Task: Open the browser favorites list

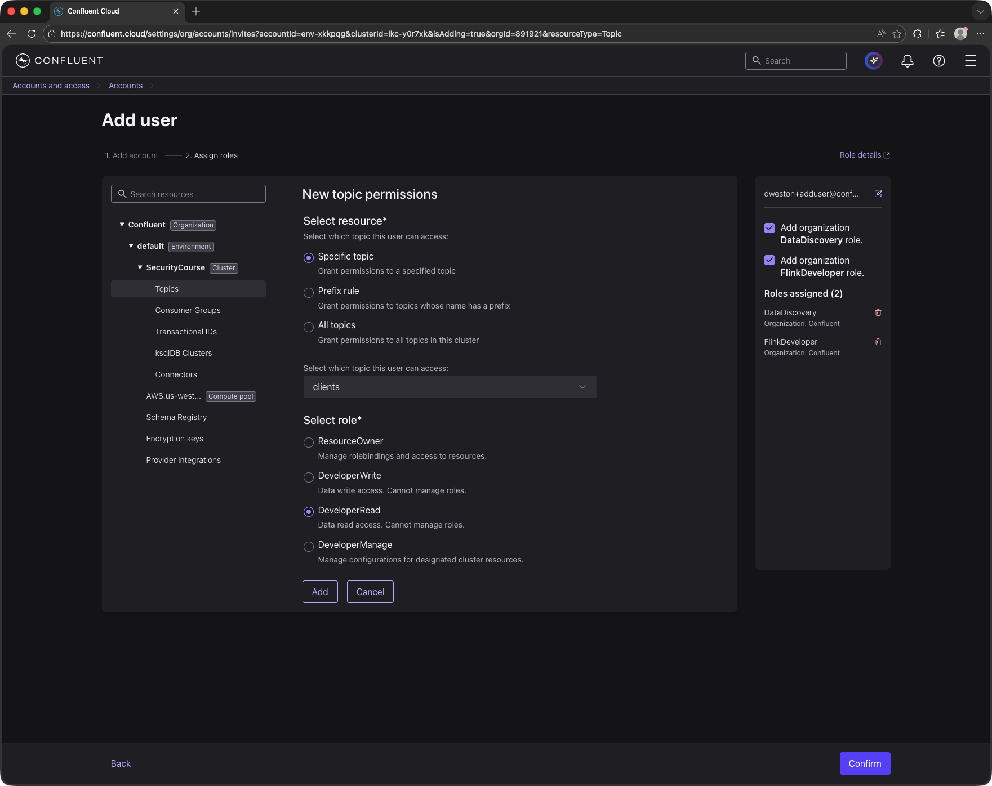Action: coord(940,34)
